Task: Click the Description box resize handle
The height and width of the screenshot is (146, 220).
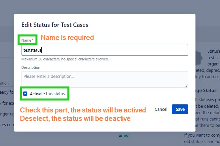Action: click(x=186, y=86)
